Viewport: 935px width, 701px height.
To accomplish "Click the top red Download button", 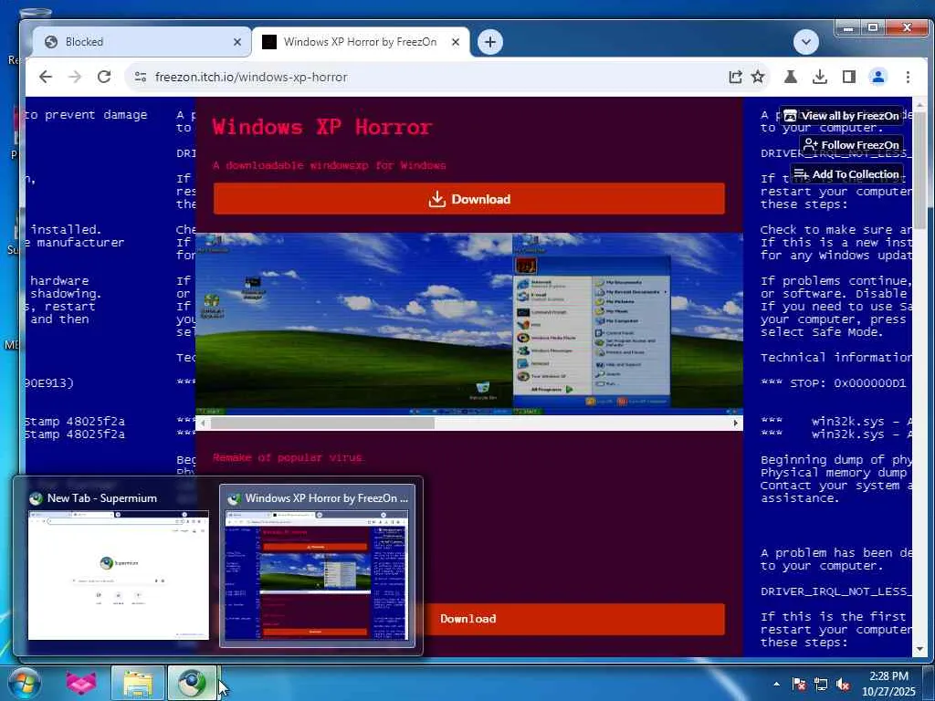I will 469,198.
